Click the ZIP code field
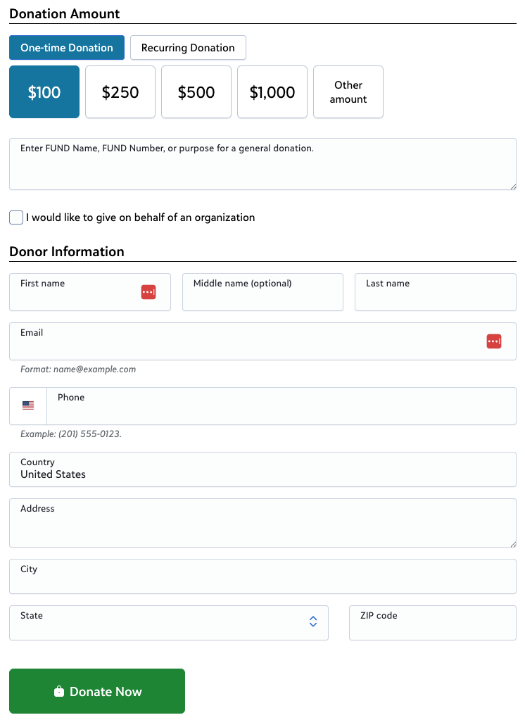This screenshot has height=727, width=525. tap(433, 623)
